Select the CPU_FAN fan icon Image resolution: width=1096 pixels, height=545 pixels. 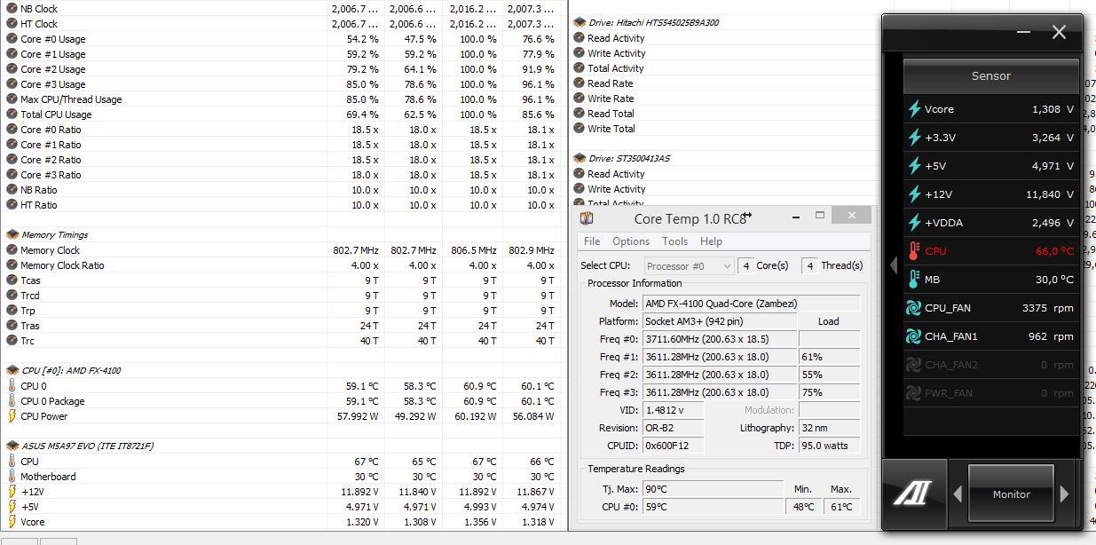(913, 308)
